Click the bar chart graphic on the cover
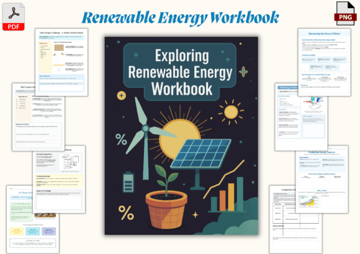Image resolution: width=360 pixels, height=254 pixels. click(x=227, y=194)
